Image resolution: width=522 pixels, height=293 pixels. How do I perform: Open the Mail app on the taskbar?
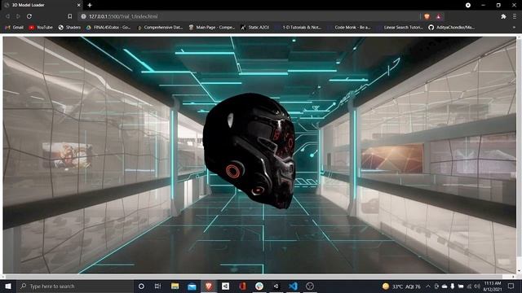[192, 286]
